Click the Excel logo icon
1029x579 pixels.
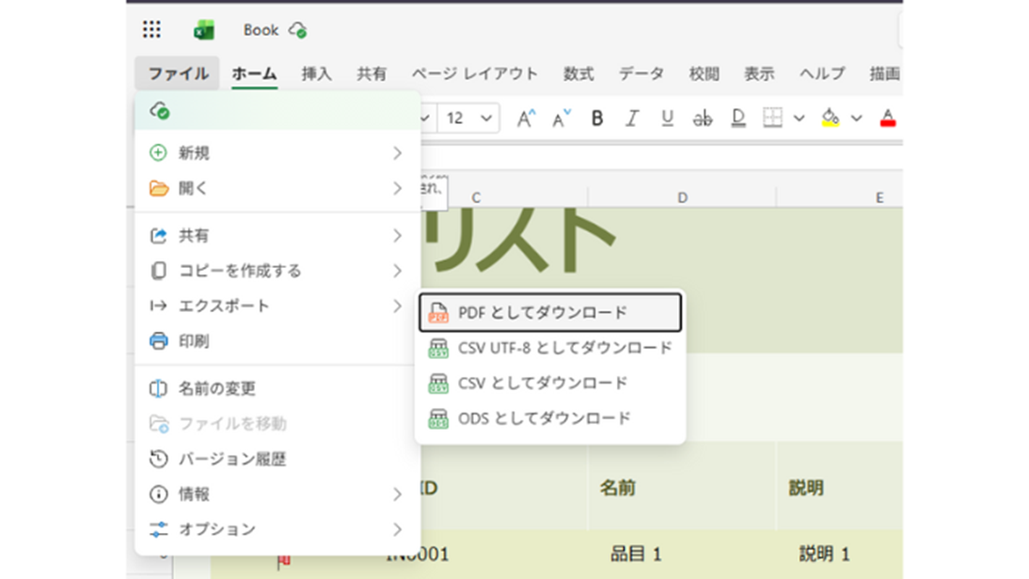(203, 30)
